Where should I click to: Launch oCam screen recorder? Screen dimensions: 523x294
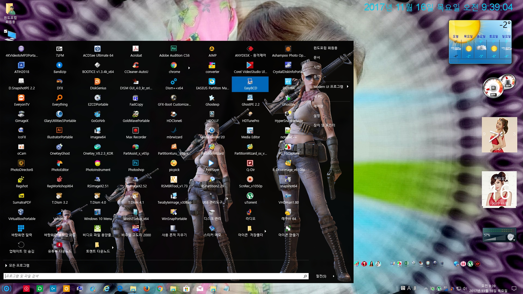coord(22,150)
